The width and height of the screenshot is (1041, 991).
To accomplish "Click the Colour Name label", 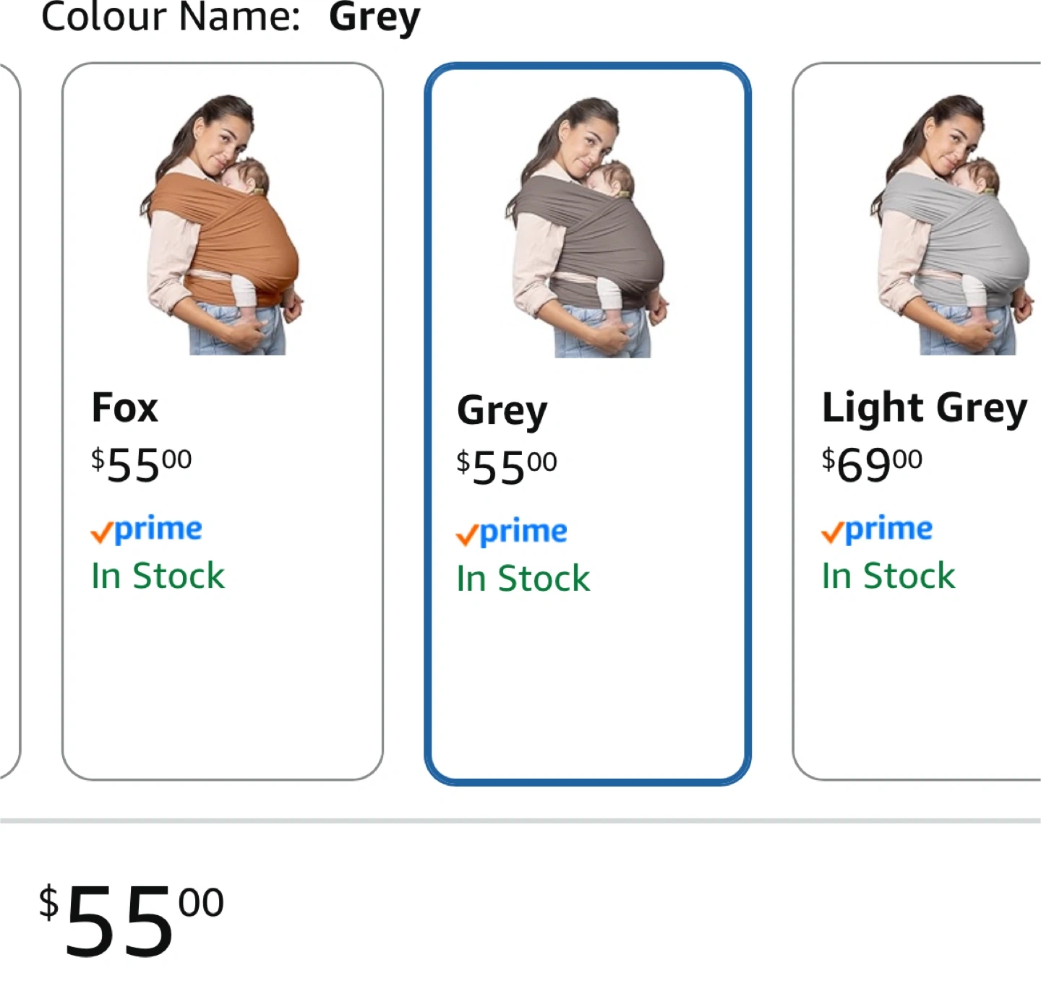I will point(171,17).
